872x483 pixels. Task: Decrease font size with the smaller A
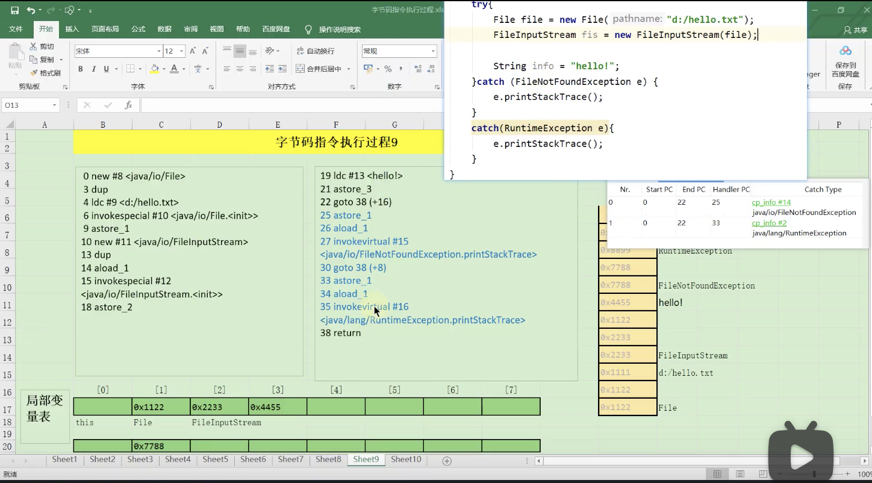coord(205,51)
